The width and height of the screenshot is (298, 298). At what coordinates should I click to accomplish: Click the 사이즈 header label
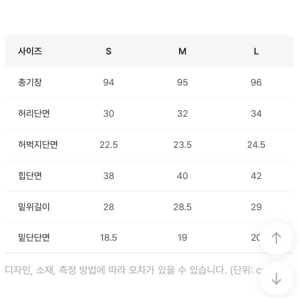pyautogui.click(x=30, y=51)
